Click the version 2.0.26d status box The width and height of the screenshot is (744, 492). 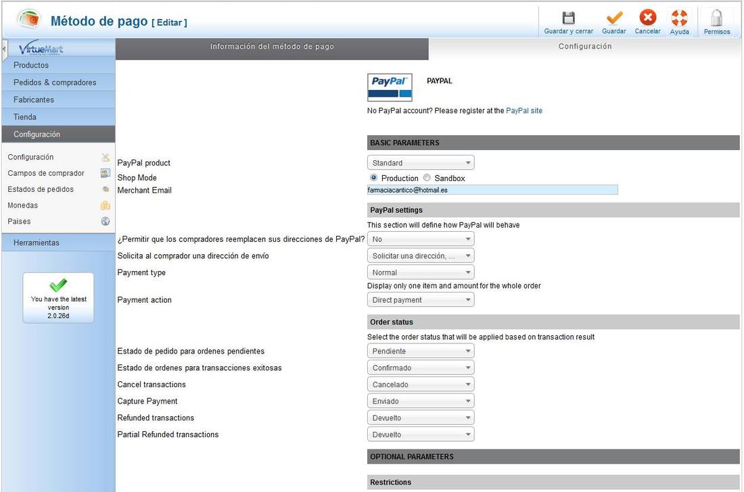coord(58,298)
